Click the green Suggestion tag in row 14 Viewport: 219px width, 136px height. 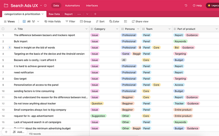tap(98, 116)
